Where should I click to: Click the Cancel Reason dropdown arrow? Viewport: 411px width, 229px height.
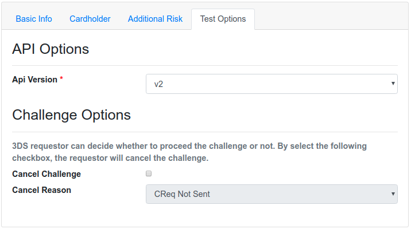(x=393, y=194)
